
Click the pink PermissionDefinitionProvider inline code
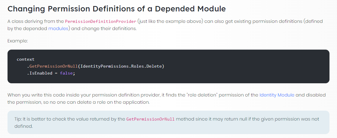(100, 22)
